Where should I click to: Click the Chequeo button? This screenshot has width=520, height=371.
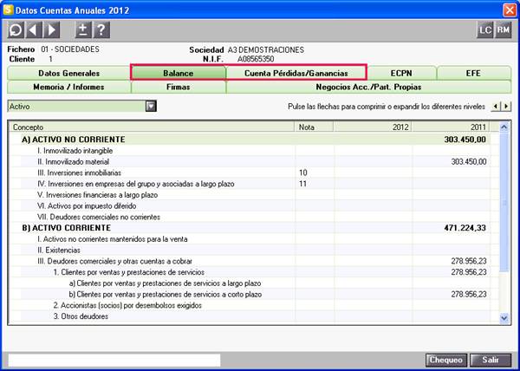[446, 360]
